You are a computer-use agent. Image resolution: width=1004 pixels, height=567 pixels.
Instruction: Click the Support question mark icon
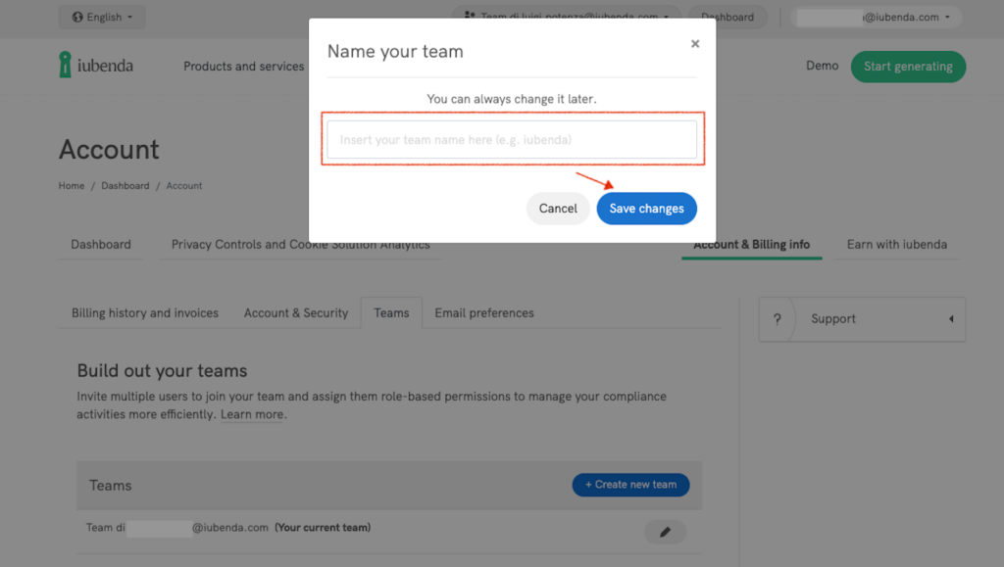(x=778, y=319)
